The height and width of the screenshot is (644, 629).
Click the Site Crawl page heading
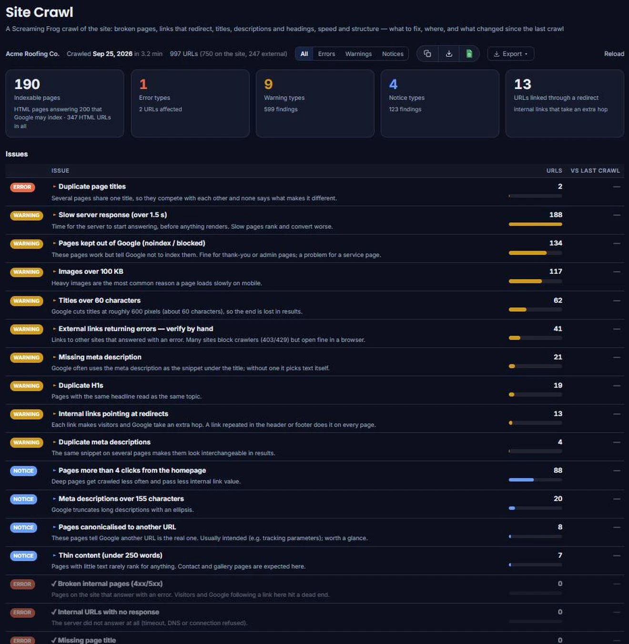(40, 12)
